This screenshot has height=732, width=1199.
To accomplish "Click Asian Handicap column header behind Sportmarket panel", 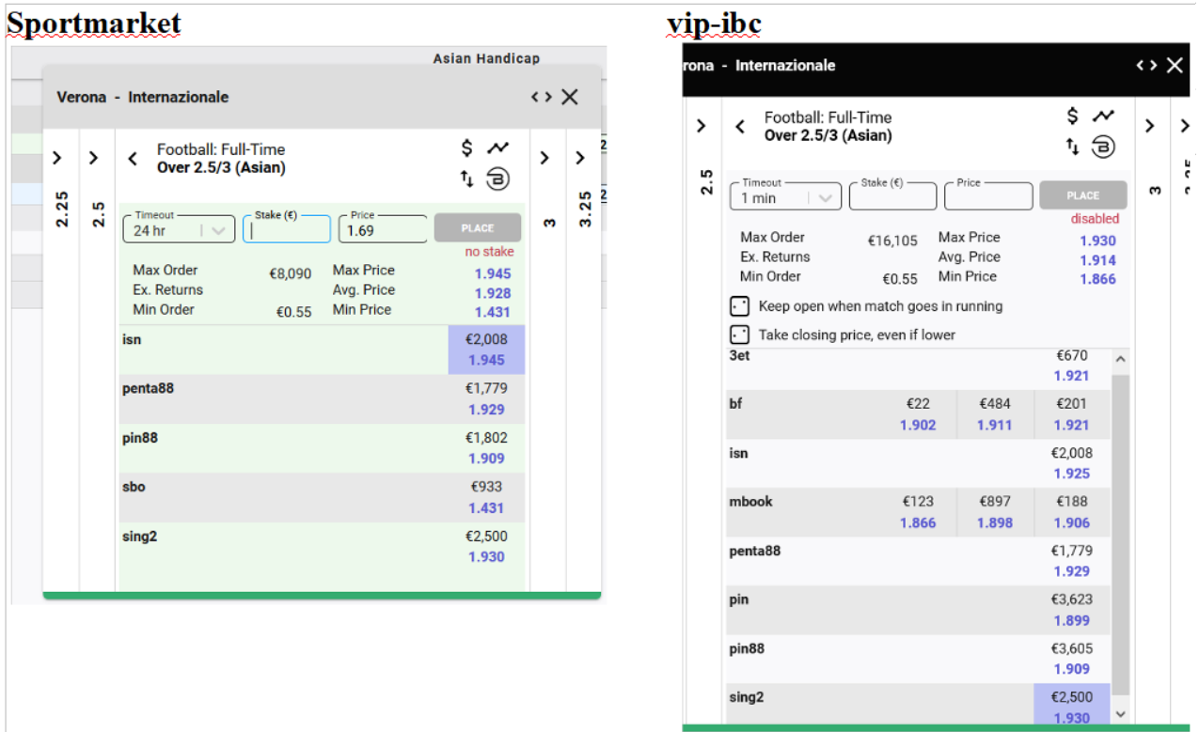I will tap(486, 58).
